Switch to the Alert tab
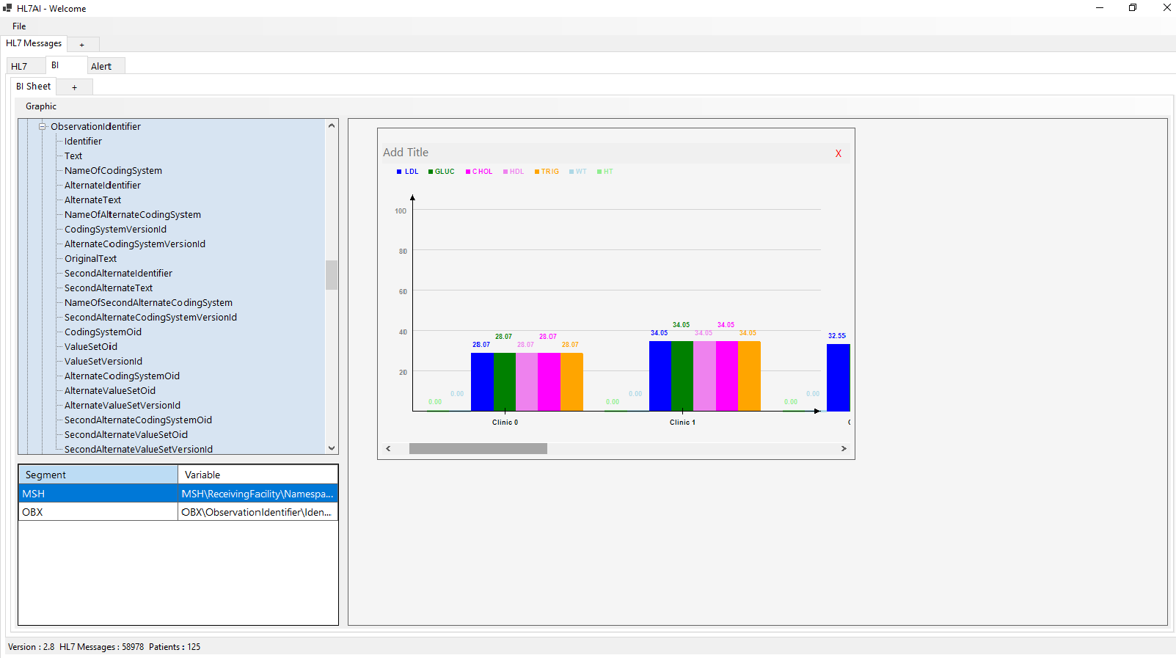1176x658 pixels. click(101, 66)
